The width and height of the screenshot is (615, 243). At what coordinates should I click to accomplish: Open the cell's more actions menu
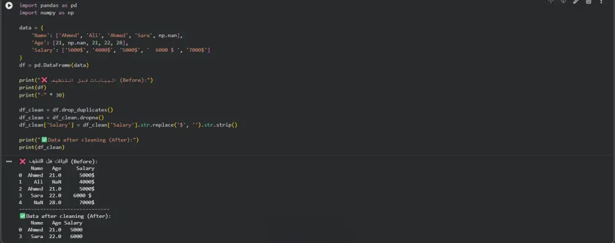[601, 2]
